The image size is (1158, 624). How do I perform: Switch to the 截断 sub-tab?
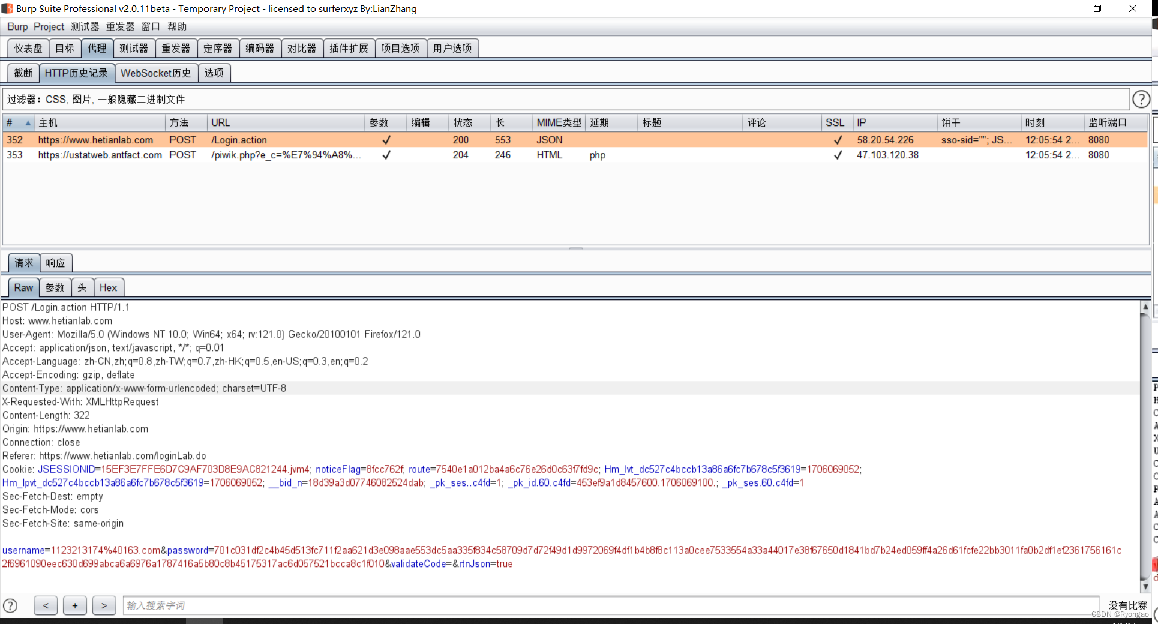click(23, 73)
